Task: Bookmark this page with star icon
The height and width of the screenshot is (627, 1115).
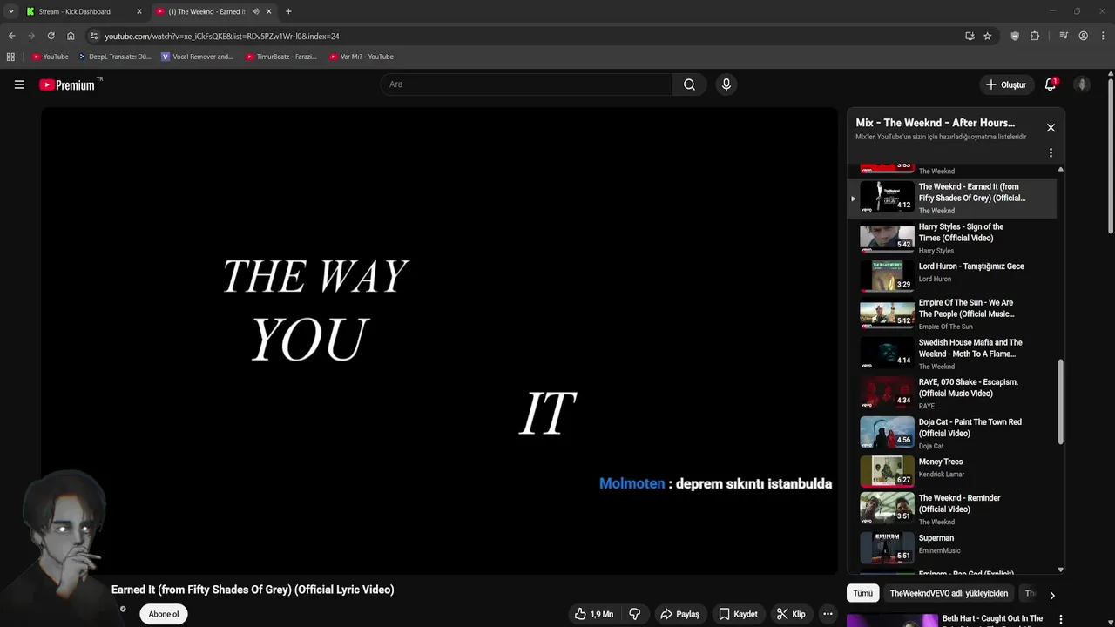Action: pyautogui.click(x=987, y=36)
